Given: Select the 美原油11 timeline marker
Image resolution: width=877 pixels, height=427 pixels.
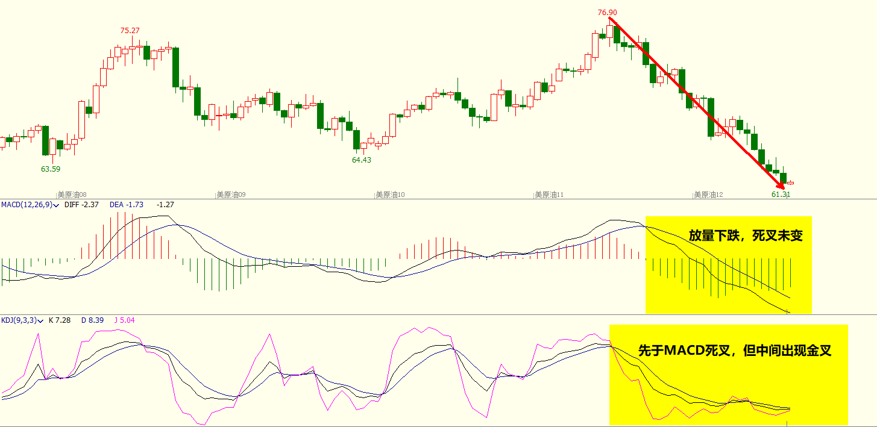Looking at the screenshot, I should tap(549, 195).
